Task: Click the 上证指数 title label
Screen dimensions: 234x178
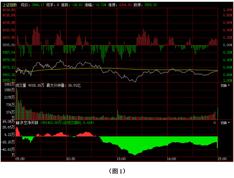Action: coord(9,5)
